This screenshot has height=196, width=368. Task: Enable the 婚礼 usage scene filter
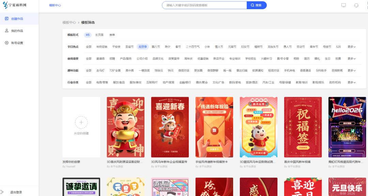point(317,58)
